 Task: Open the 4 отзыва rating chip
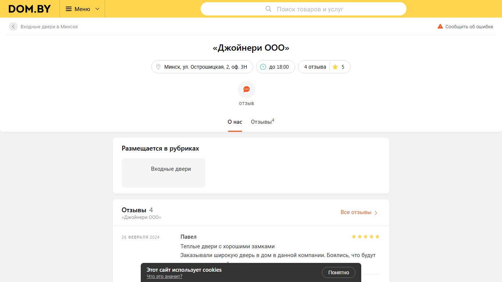[x=324, y=67]
